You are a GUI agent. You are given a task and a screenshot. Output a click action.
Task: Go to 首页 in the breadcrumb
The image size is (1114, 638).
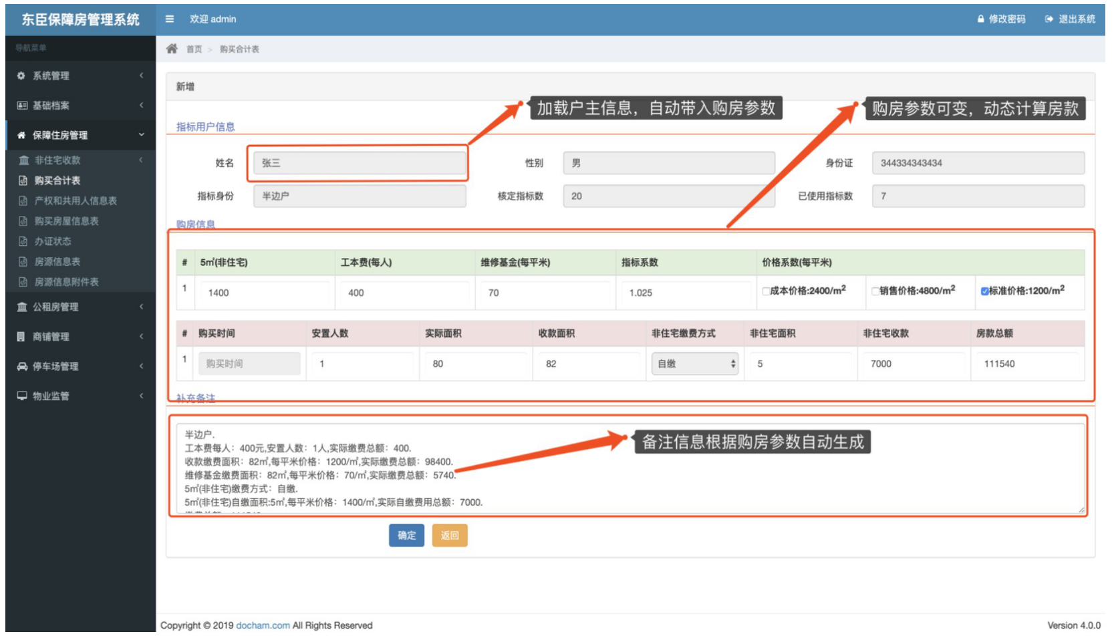pyautogui.click(x=194, y=49)
